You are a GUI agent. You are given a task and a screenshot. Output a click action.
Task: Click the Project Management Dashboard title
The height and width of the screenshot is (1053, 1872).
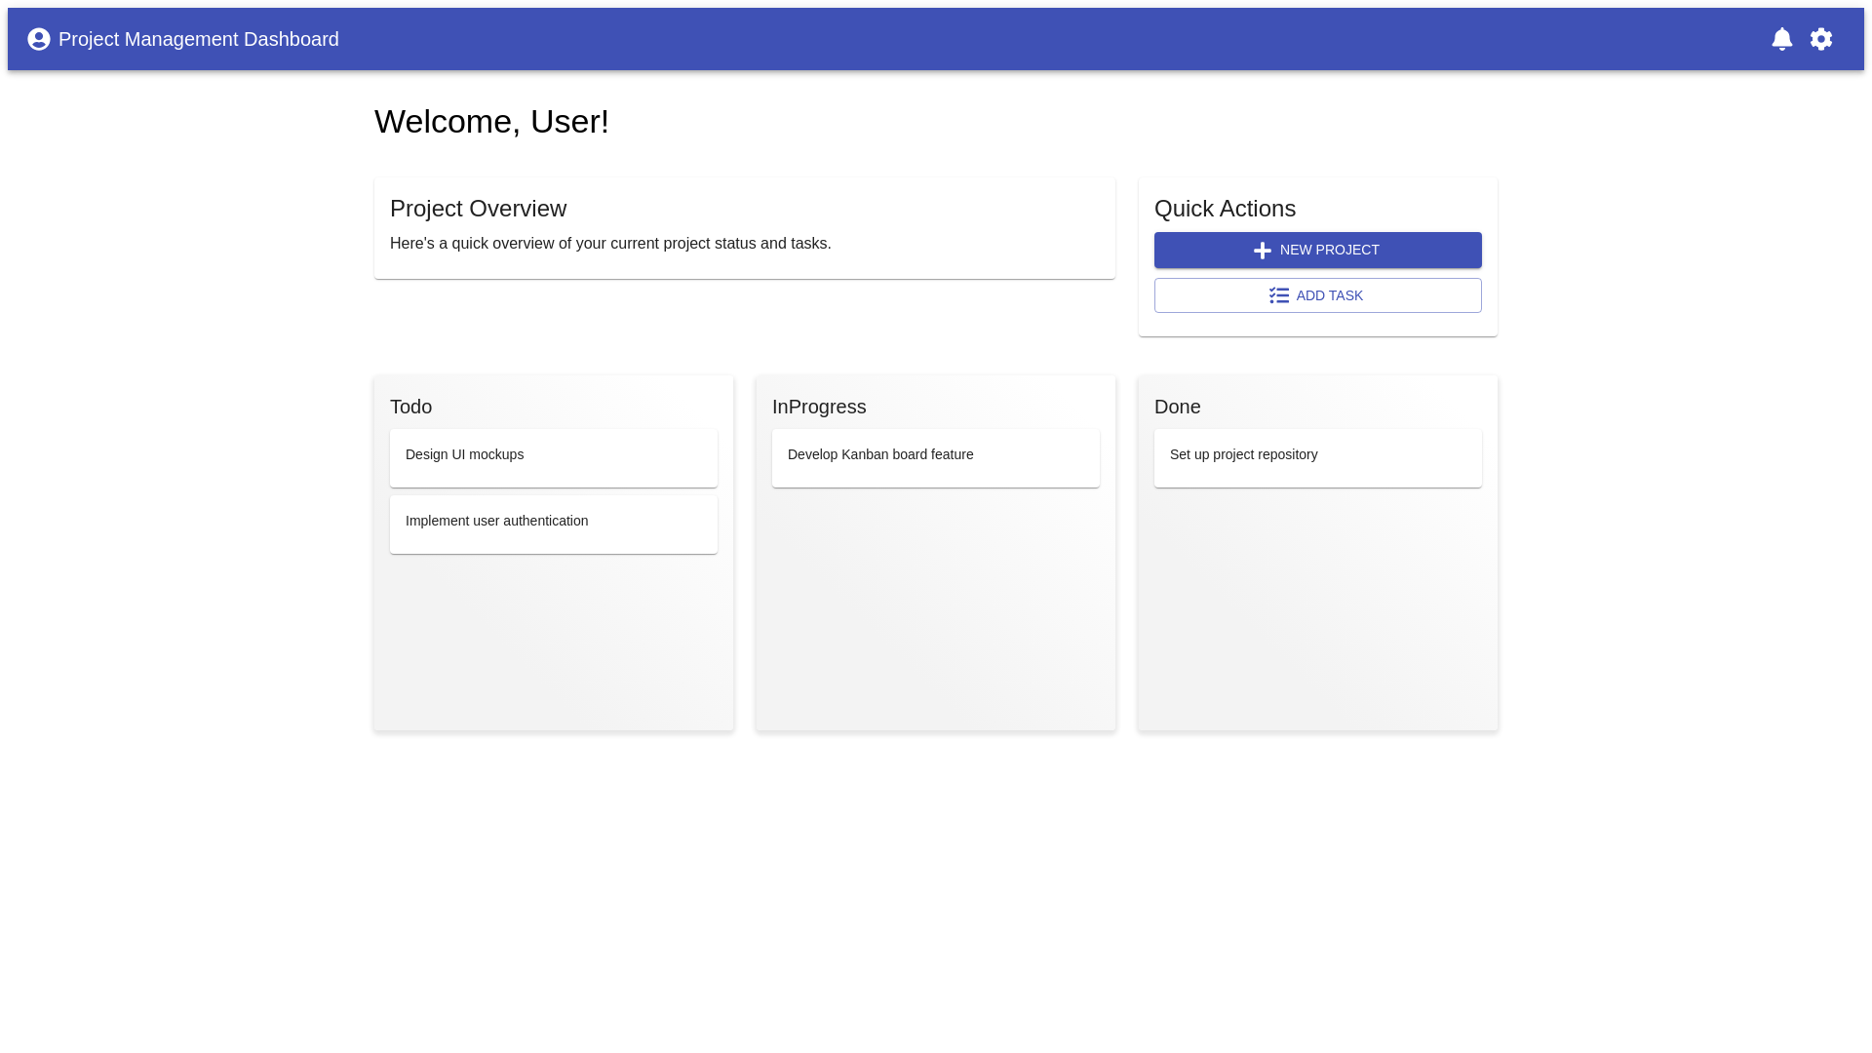point(198,39)
